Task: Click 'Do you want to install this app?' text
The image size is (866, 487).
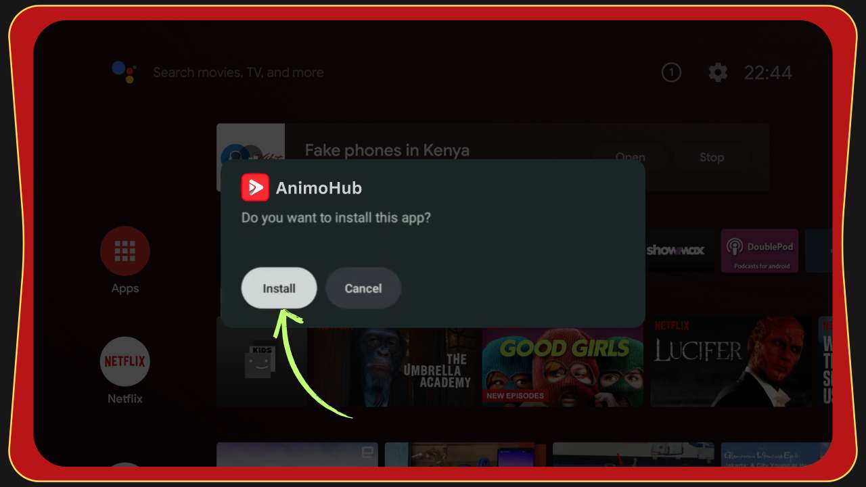Action: pyautogui.click(x=336, y=218)
